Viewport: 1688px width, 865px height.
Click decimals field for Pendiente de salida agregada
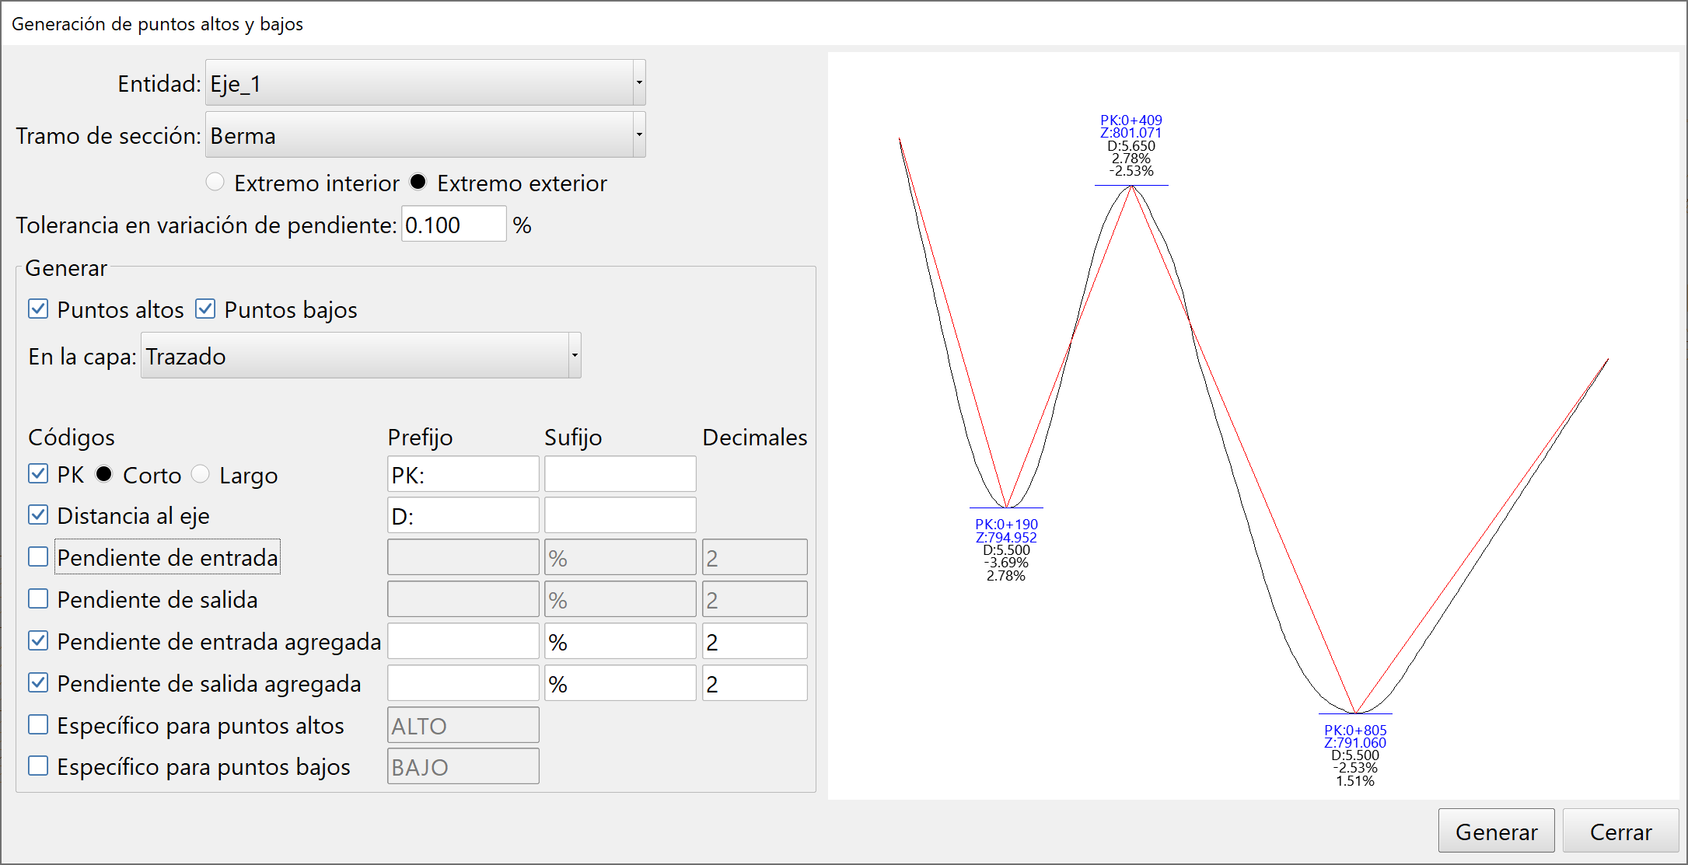click(x=753, y=684)
